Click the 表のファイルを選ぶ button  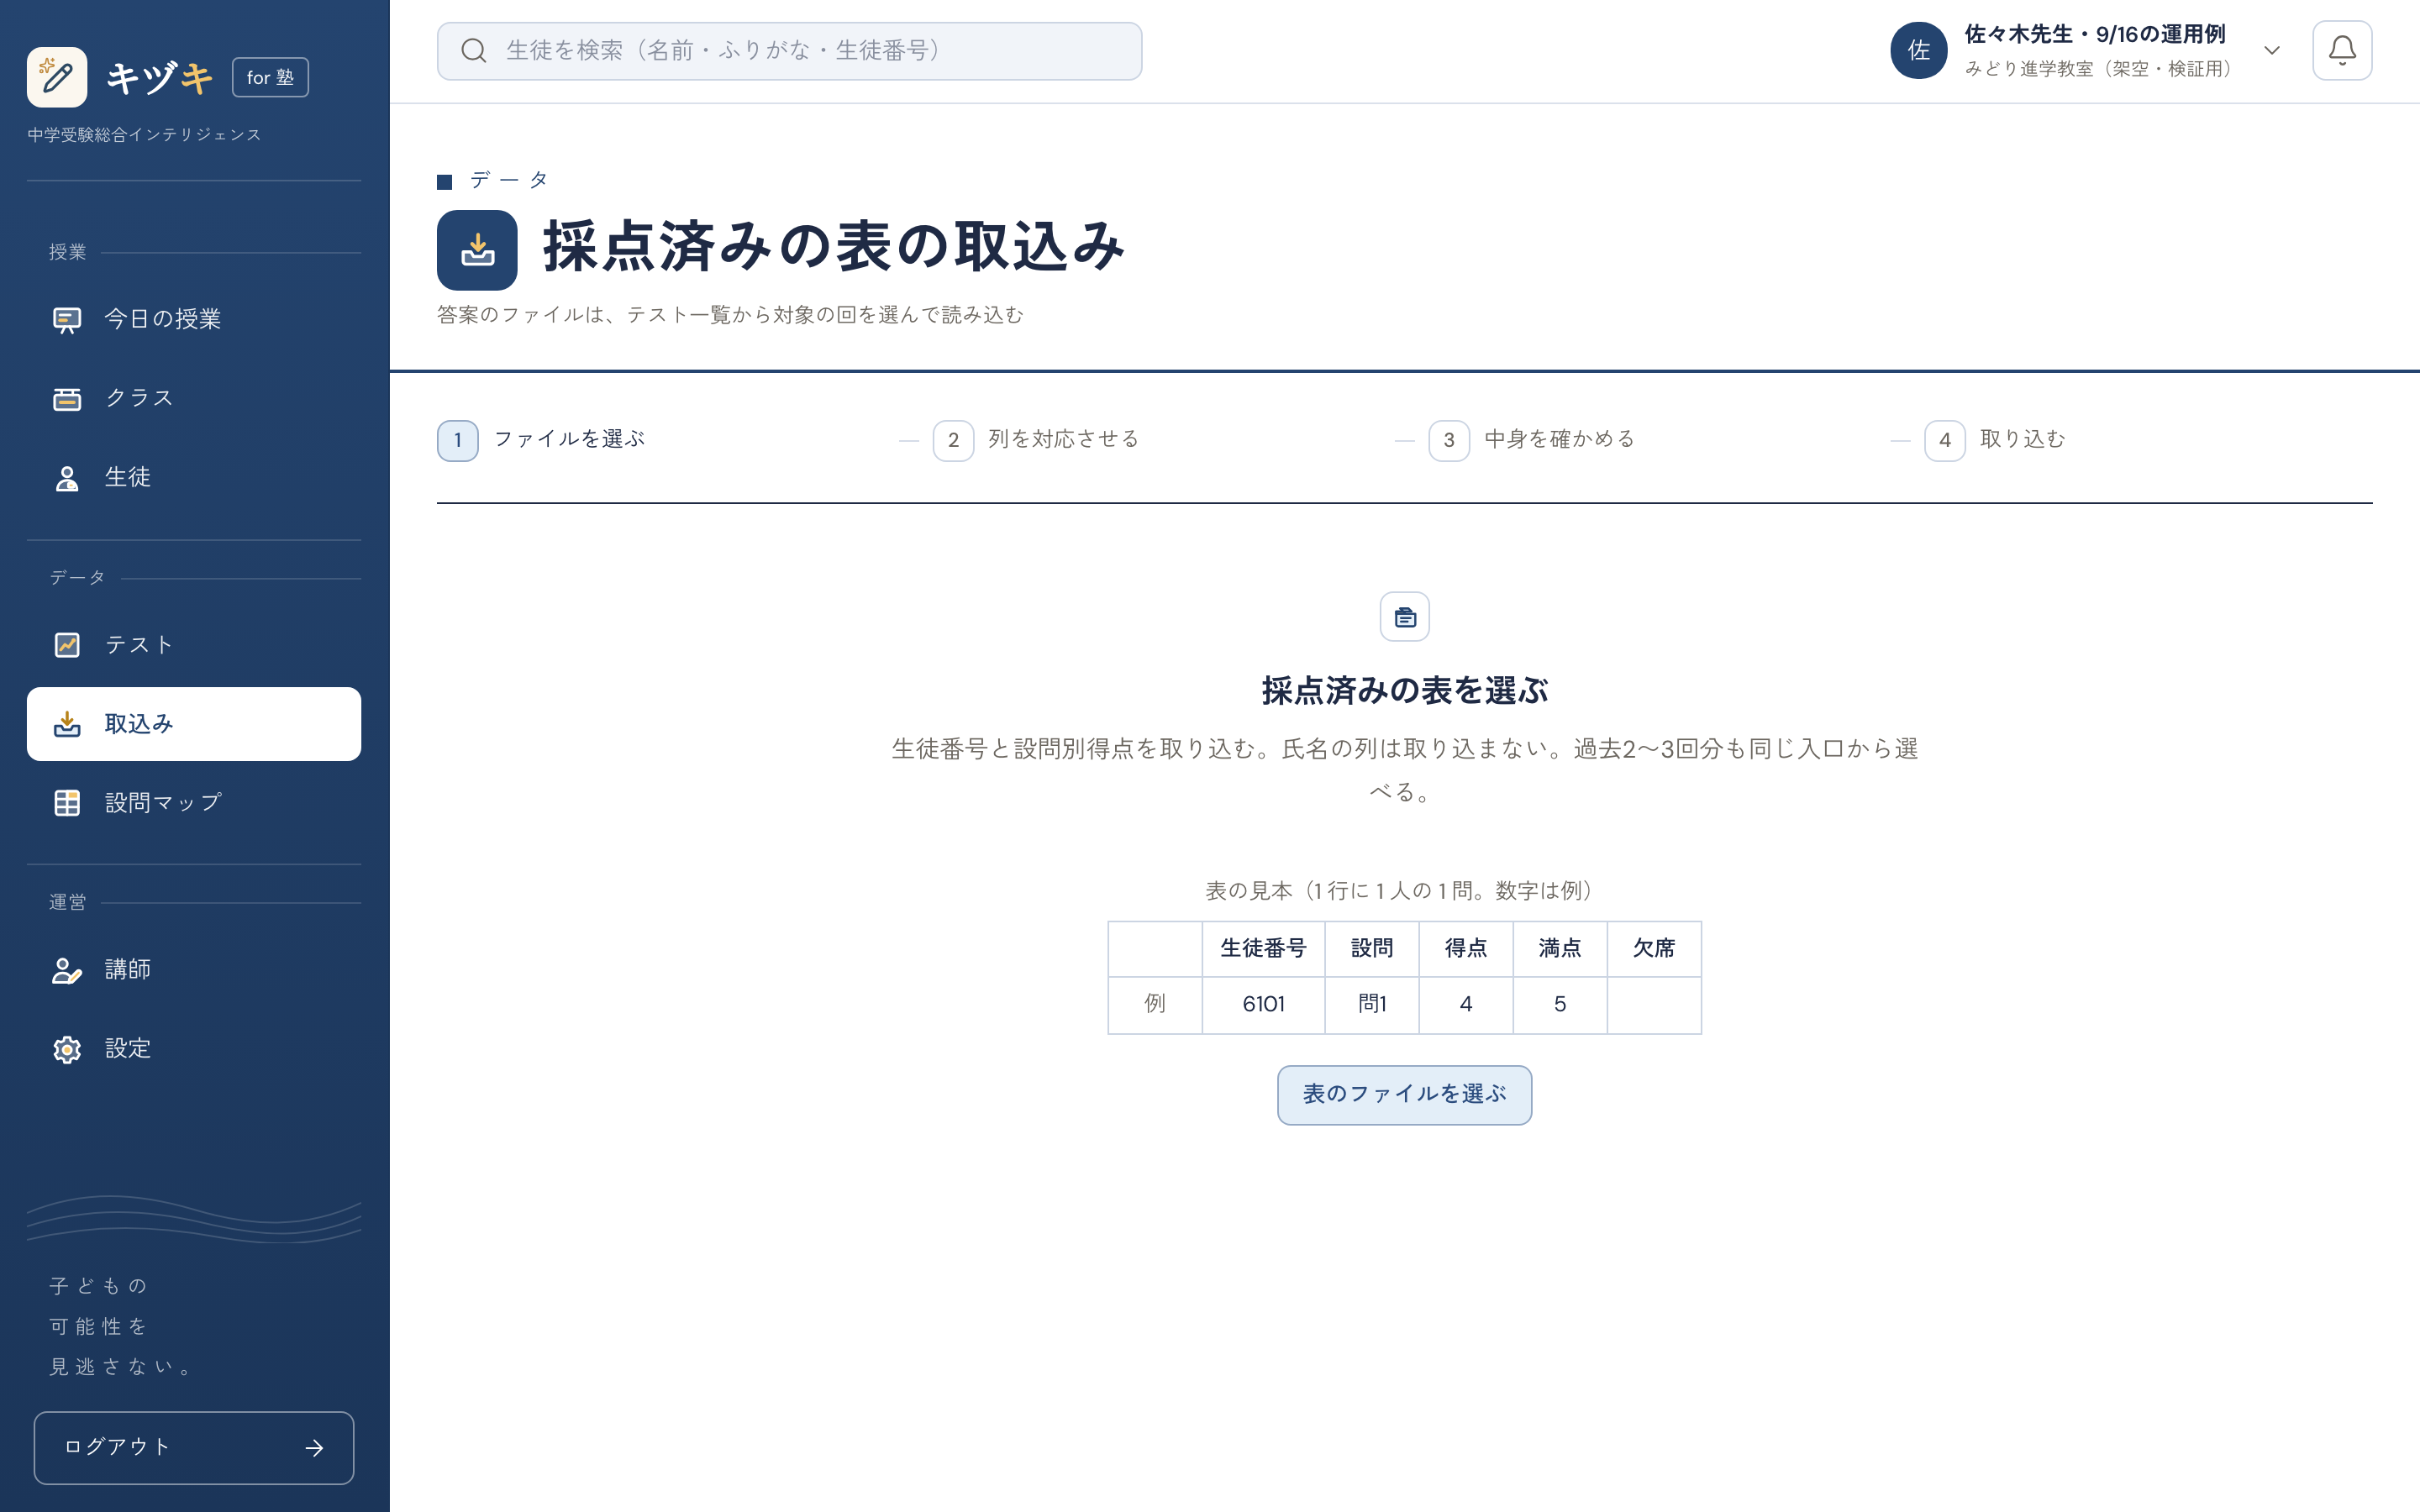tap(1404, 1095)
